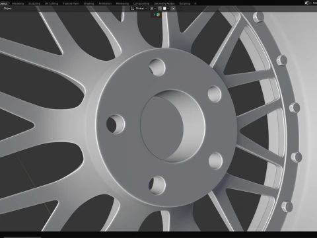Switch to the Scripting workspace tab

[x=185, y=3]
